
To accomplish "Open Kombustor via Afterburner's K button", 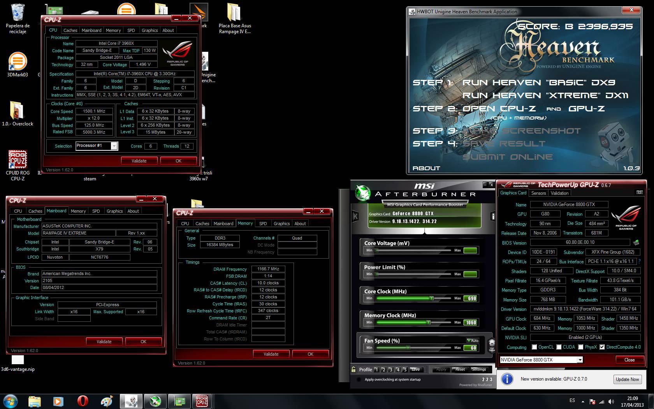I will click(355, 216).
